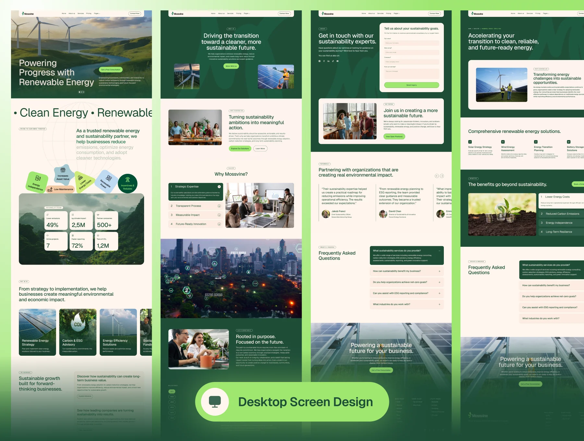This screenshot has width=584, height=441.
Task: Click the icon above Solar Energy Strategy
Action: [470, 142]
